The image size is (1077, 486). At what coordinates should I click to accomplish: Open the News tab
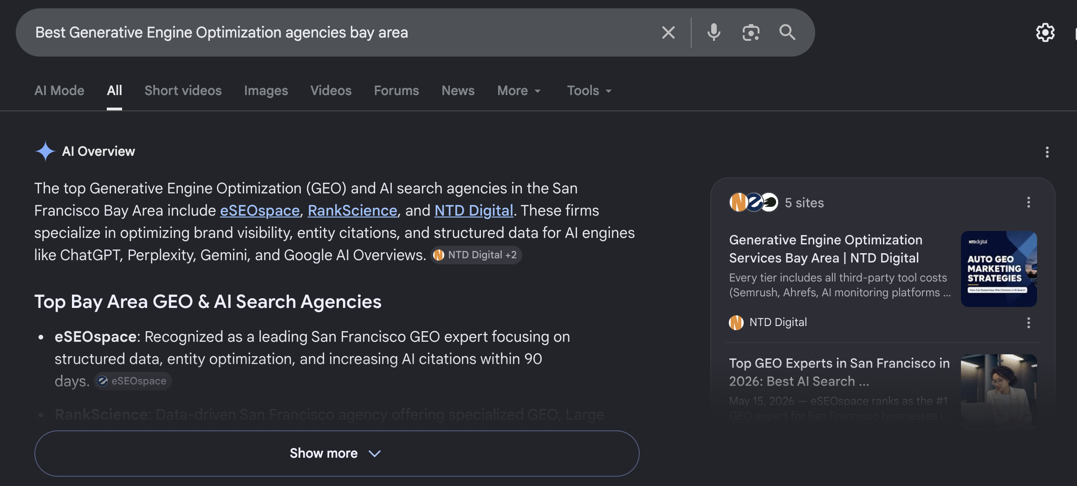pyautogui.click(x=458, y=90)
